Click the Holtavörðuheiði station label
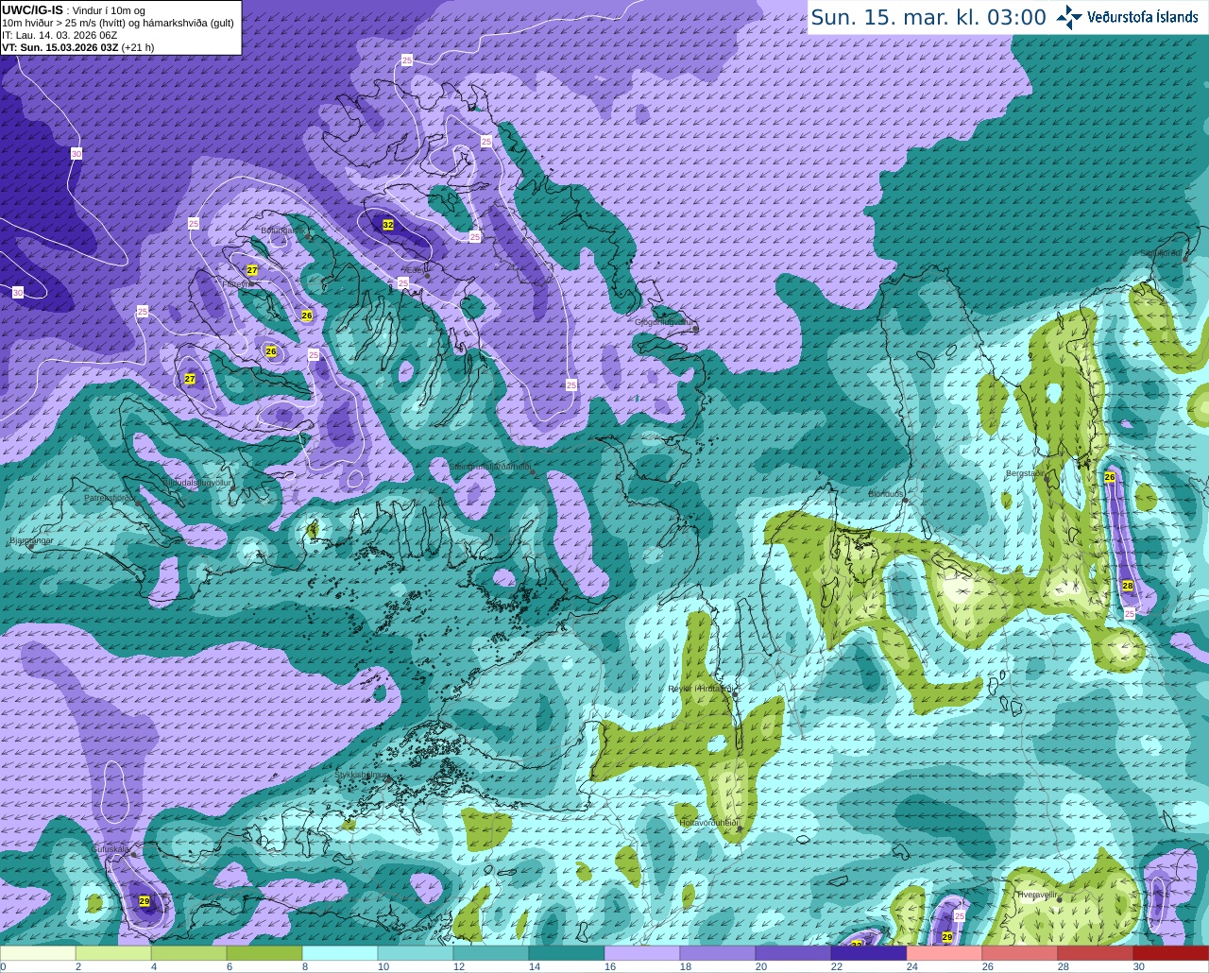This screenshot has height=973, width=1209. tap(709, 823)
